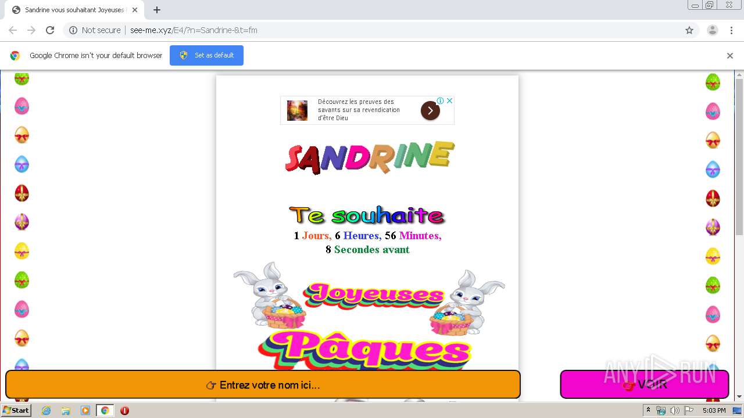Screen dimensions: 744x418
Task: Click the countdown text 1 Jours
Action: pos(313,236)
